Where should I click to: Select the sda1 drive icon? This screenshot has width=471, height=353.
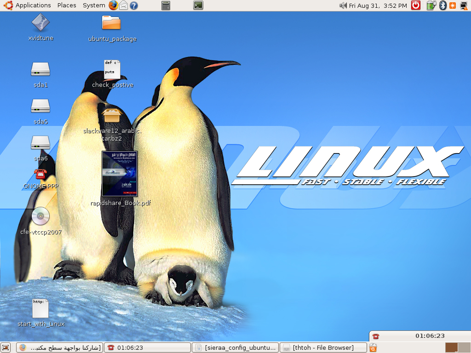[40, 75]
